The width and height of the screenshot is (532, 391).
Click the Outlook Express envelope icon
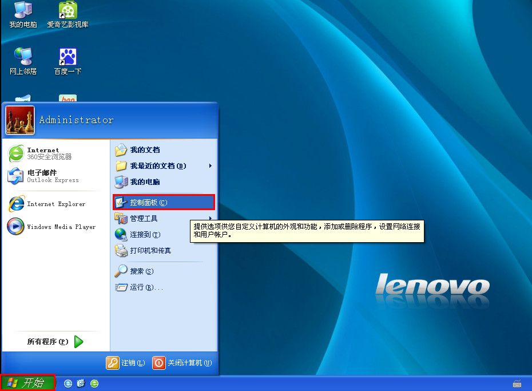click(x=15, y=176)
